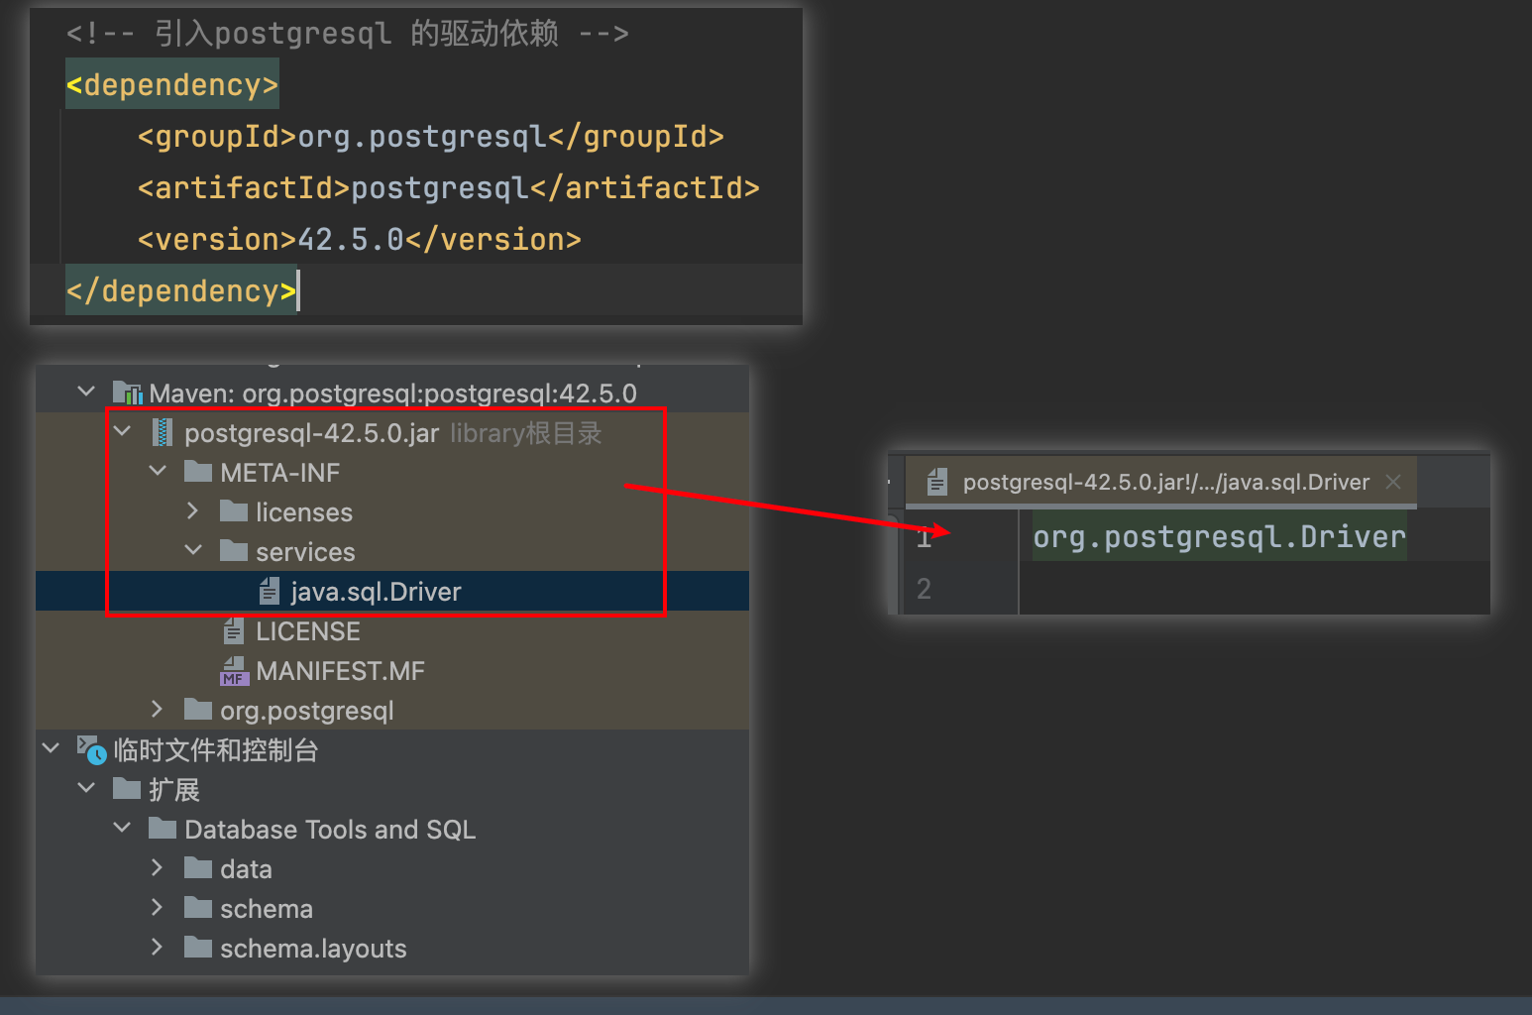1532x1015 pixels.
Task: Click the opening dependency tag
Action: click(x=171, y=84)
